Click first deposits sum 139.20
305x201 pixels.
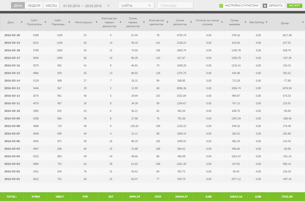134,126
